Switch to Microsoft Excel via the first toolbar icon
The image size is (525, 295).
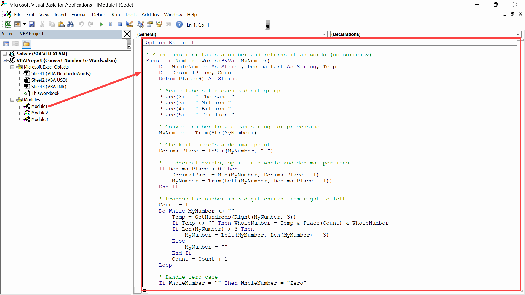point(8,24)
